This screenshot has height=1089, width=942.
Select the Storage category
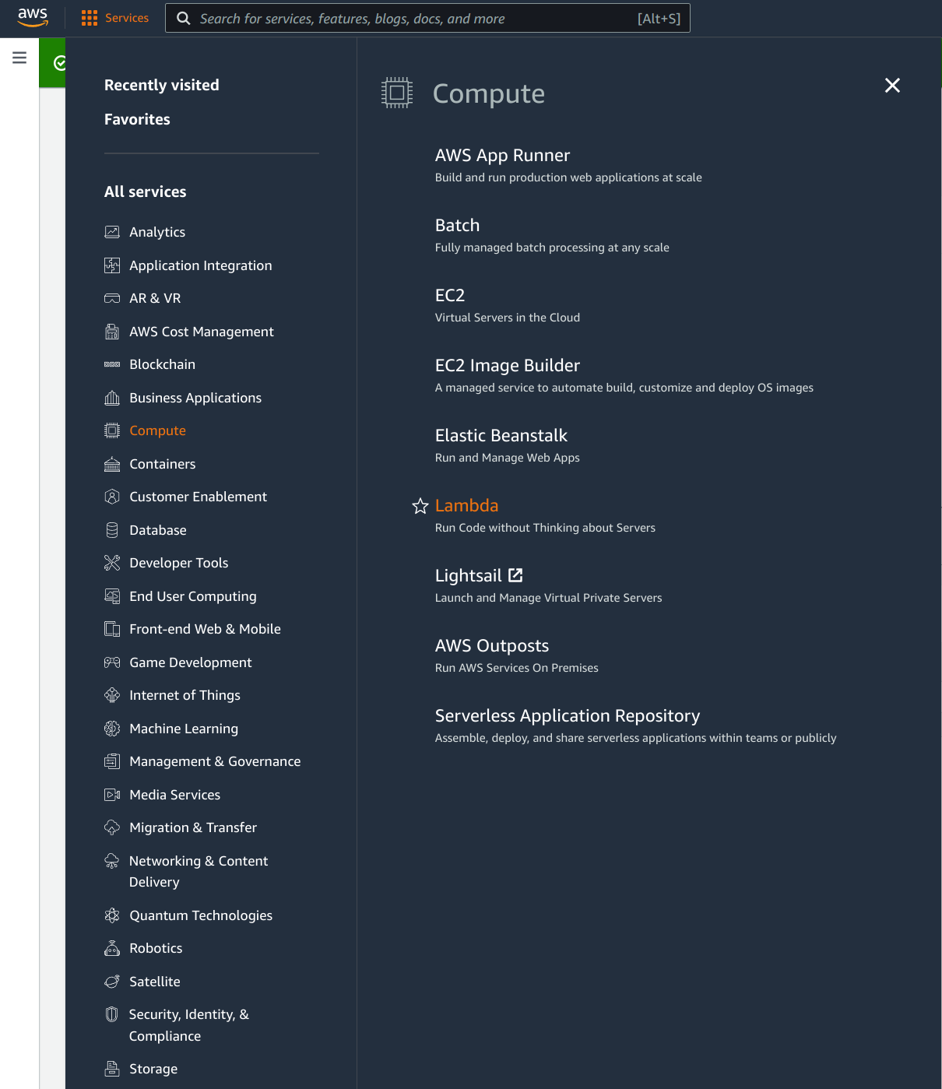tap(153, 1069)
